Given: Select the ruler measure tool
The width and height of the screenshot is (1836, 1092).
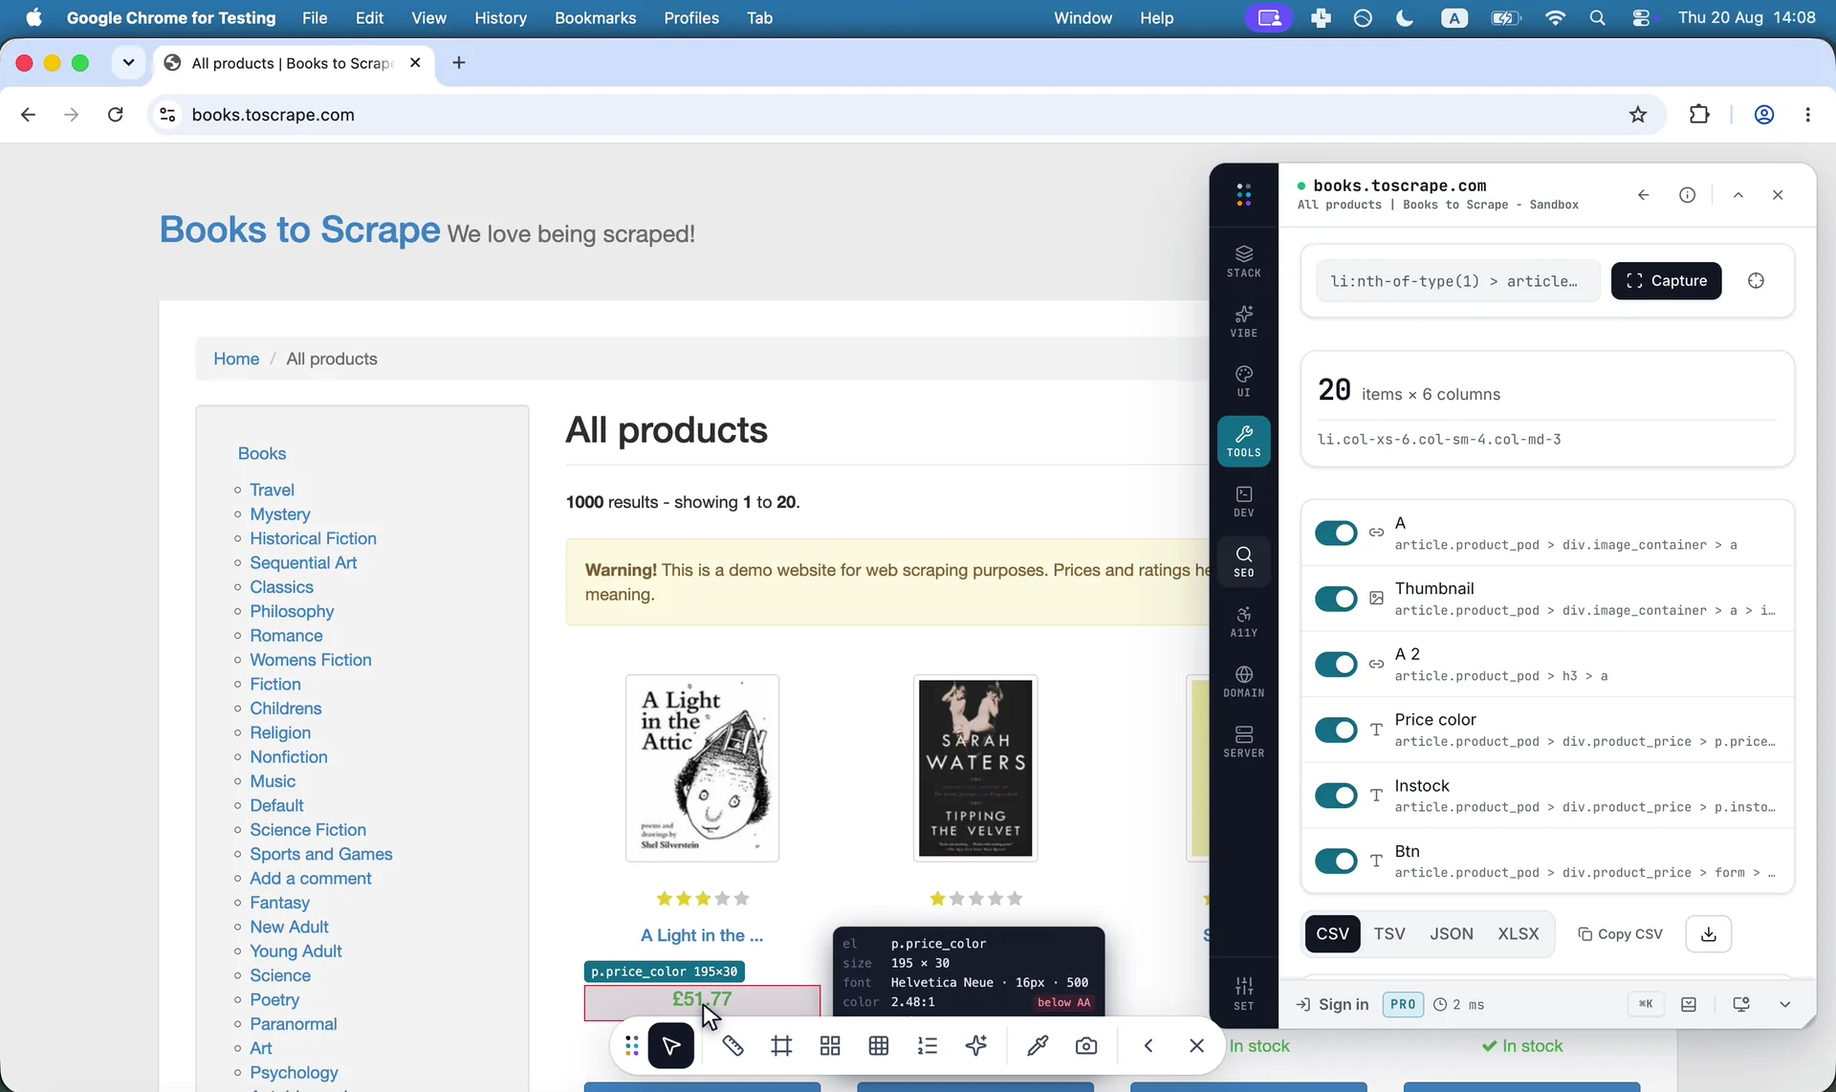Looking at the screenshot, I should [x=732, y=1046].
